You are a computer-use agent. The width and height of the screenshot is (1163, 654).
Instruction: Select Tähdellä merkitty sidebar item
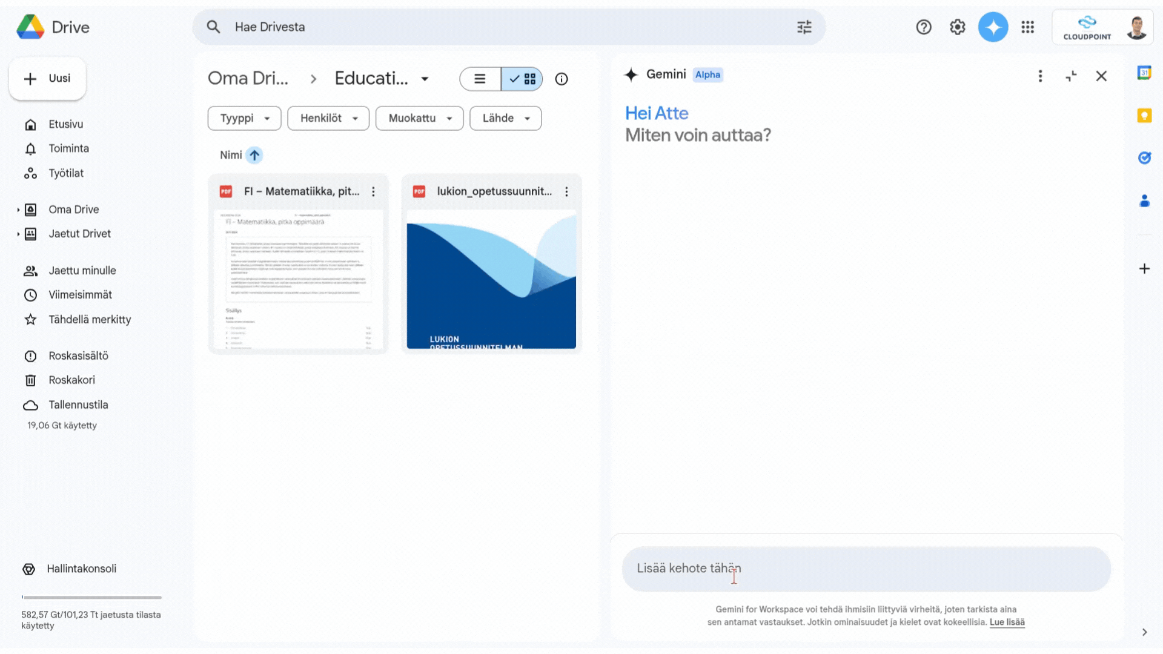click(90, 319)
